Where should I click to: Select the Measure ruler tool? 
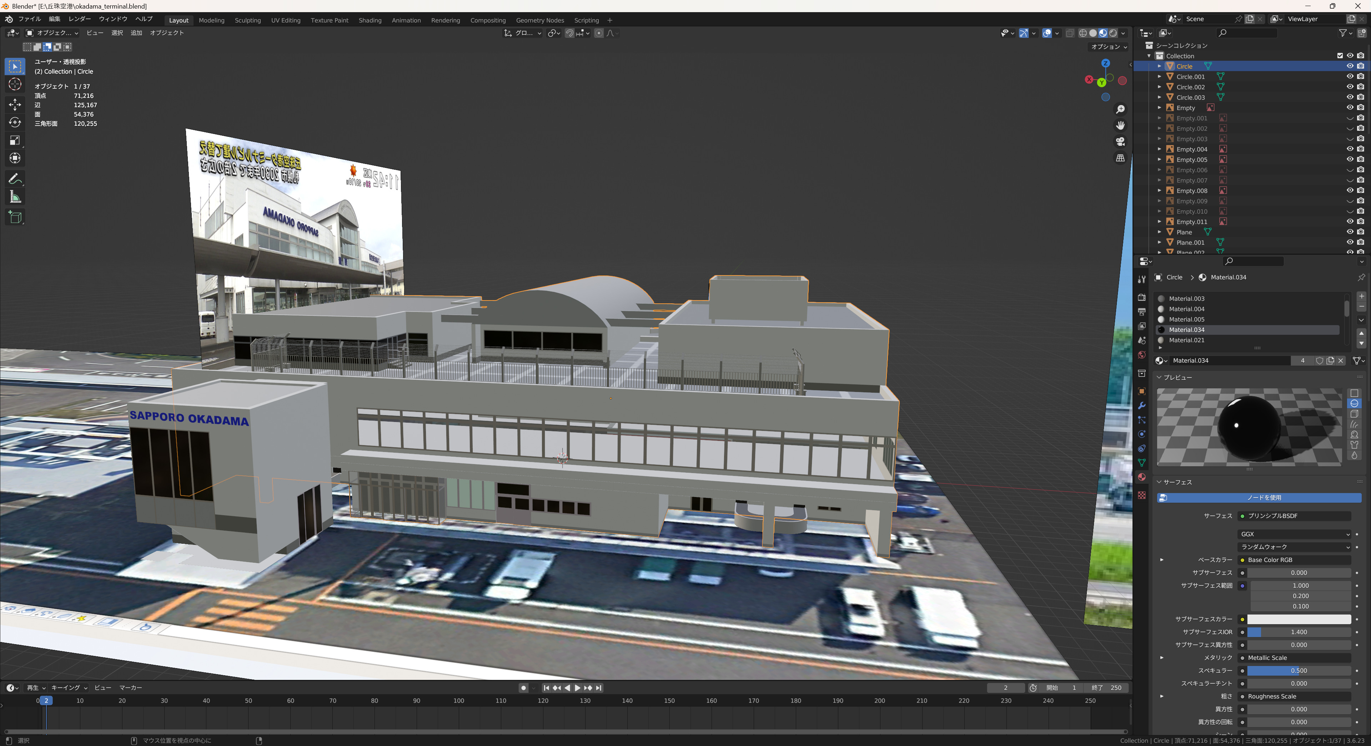tap(15, 197)
